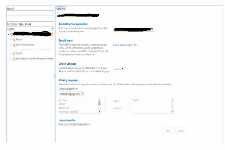Click the Add >> button
Image resolution: width=225 pixels, height=150 pixels.
117,101
